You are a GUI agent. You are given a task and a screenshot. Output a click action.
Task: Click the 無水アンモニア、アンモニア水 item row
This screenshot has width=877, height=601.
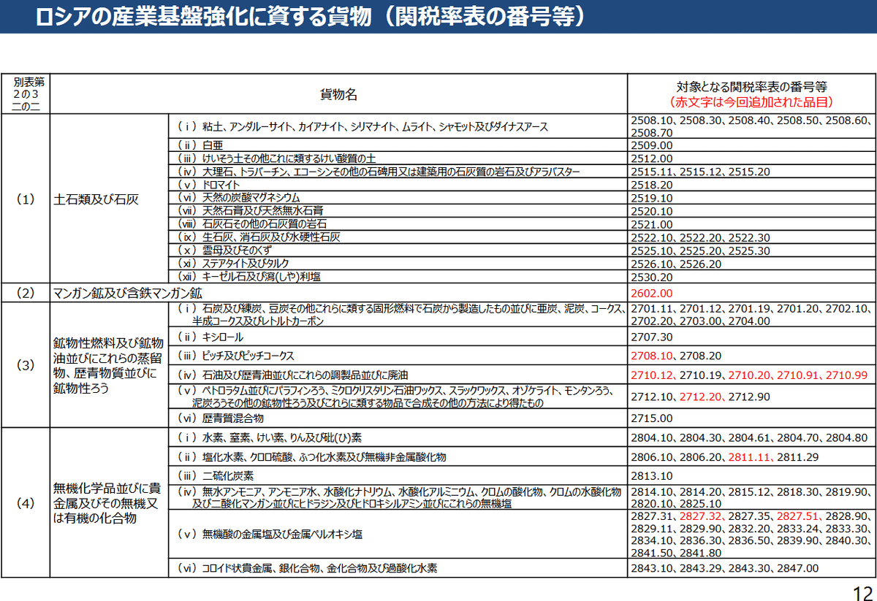tap(398, 497)
